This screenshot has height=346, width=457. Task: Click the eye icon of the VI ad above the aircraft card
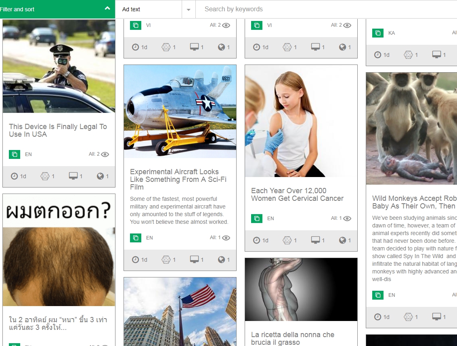click(x=226, y=25)
